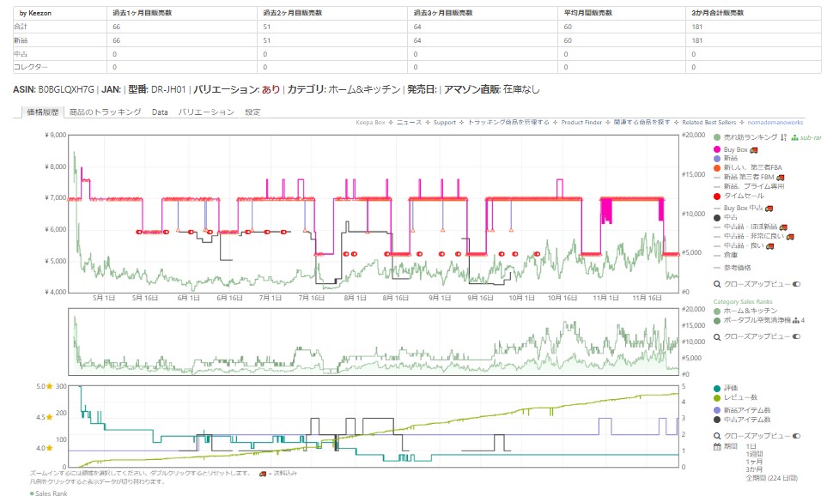Image resolution: width=833 pixels, height=496 pixels.
Task: Click the dark 中古アイテム数 legend dot
Action: [718, 420]
